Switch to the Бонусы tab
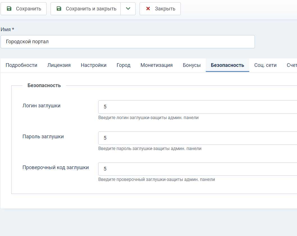The width and height of the screenshot is (297, 236). pos(191,65)
